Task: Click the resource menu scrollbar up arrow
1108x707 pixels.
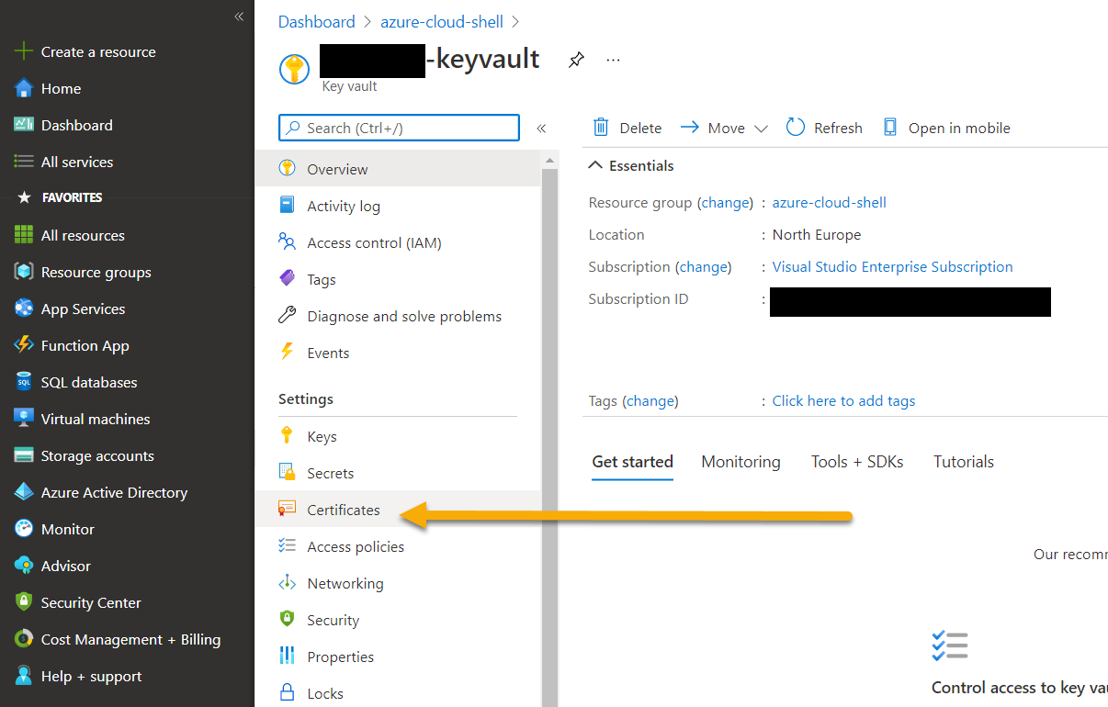Action: tap(550, 161)
